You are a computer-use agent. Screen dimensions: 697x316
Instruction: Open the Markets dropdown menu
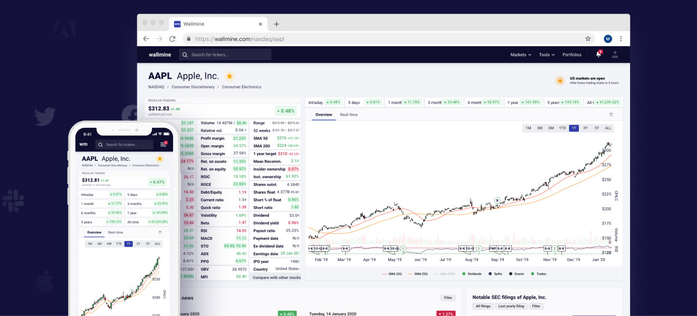click(x=521, y=54)
